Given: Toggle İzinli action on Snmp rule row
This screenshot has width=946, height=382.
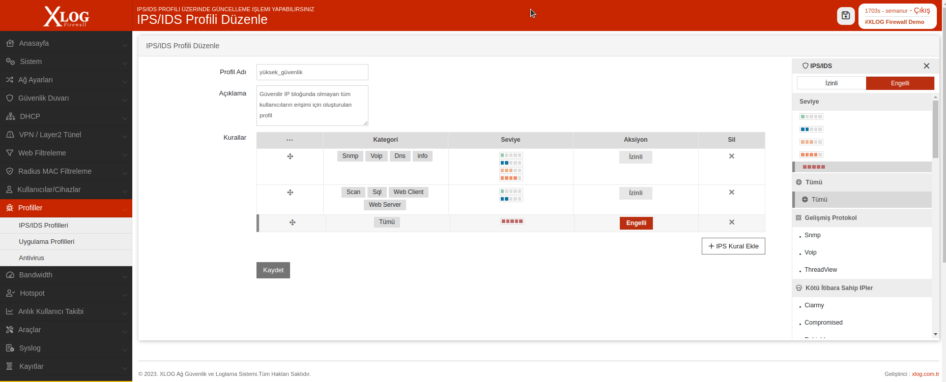Looking at the screenshot, I should [636, 157].
